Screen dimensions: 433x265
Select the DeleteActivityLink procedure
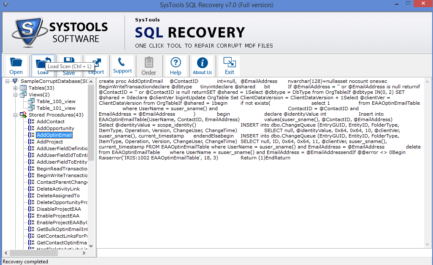coord(58,189)
